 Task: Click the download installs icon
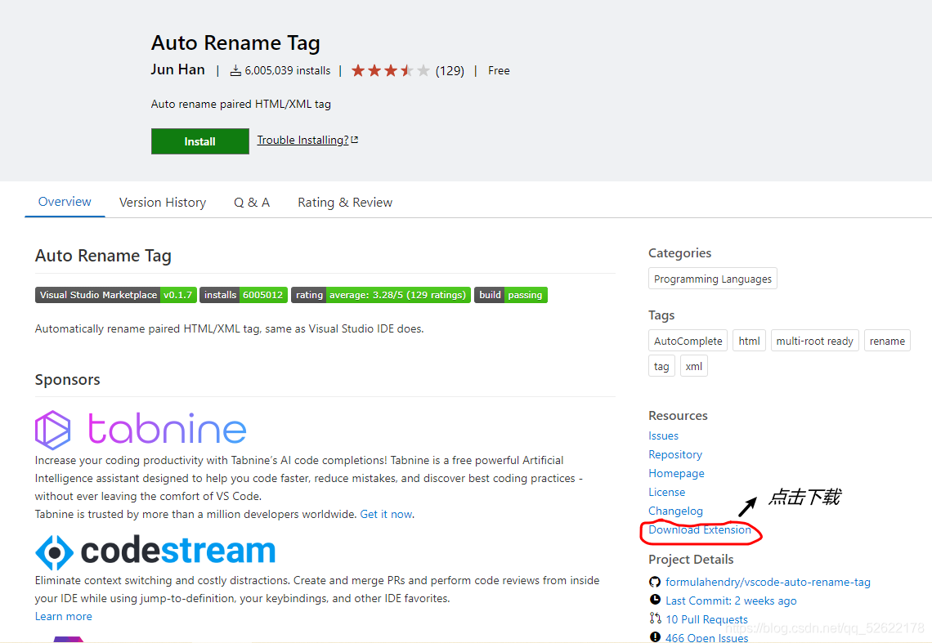[x=236, y=71]
